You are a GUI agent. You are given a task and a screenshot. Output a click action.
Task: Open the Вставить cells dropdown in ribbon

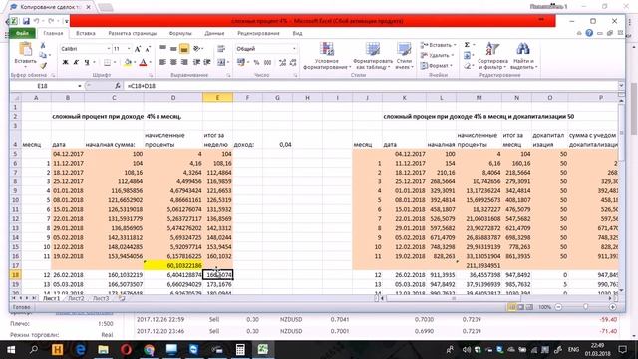pos(439,45)
